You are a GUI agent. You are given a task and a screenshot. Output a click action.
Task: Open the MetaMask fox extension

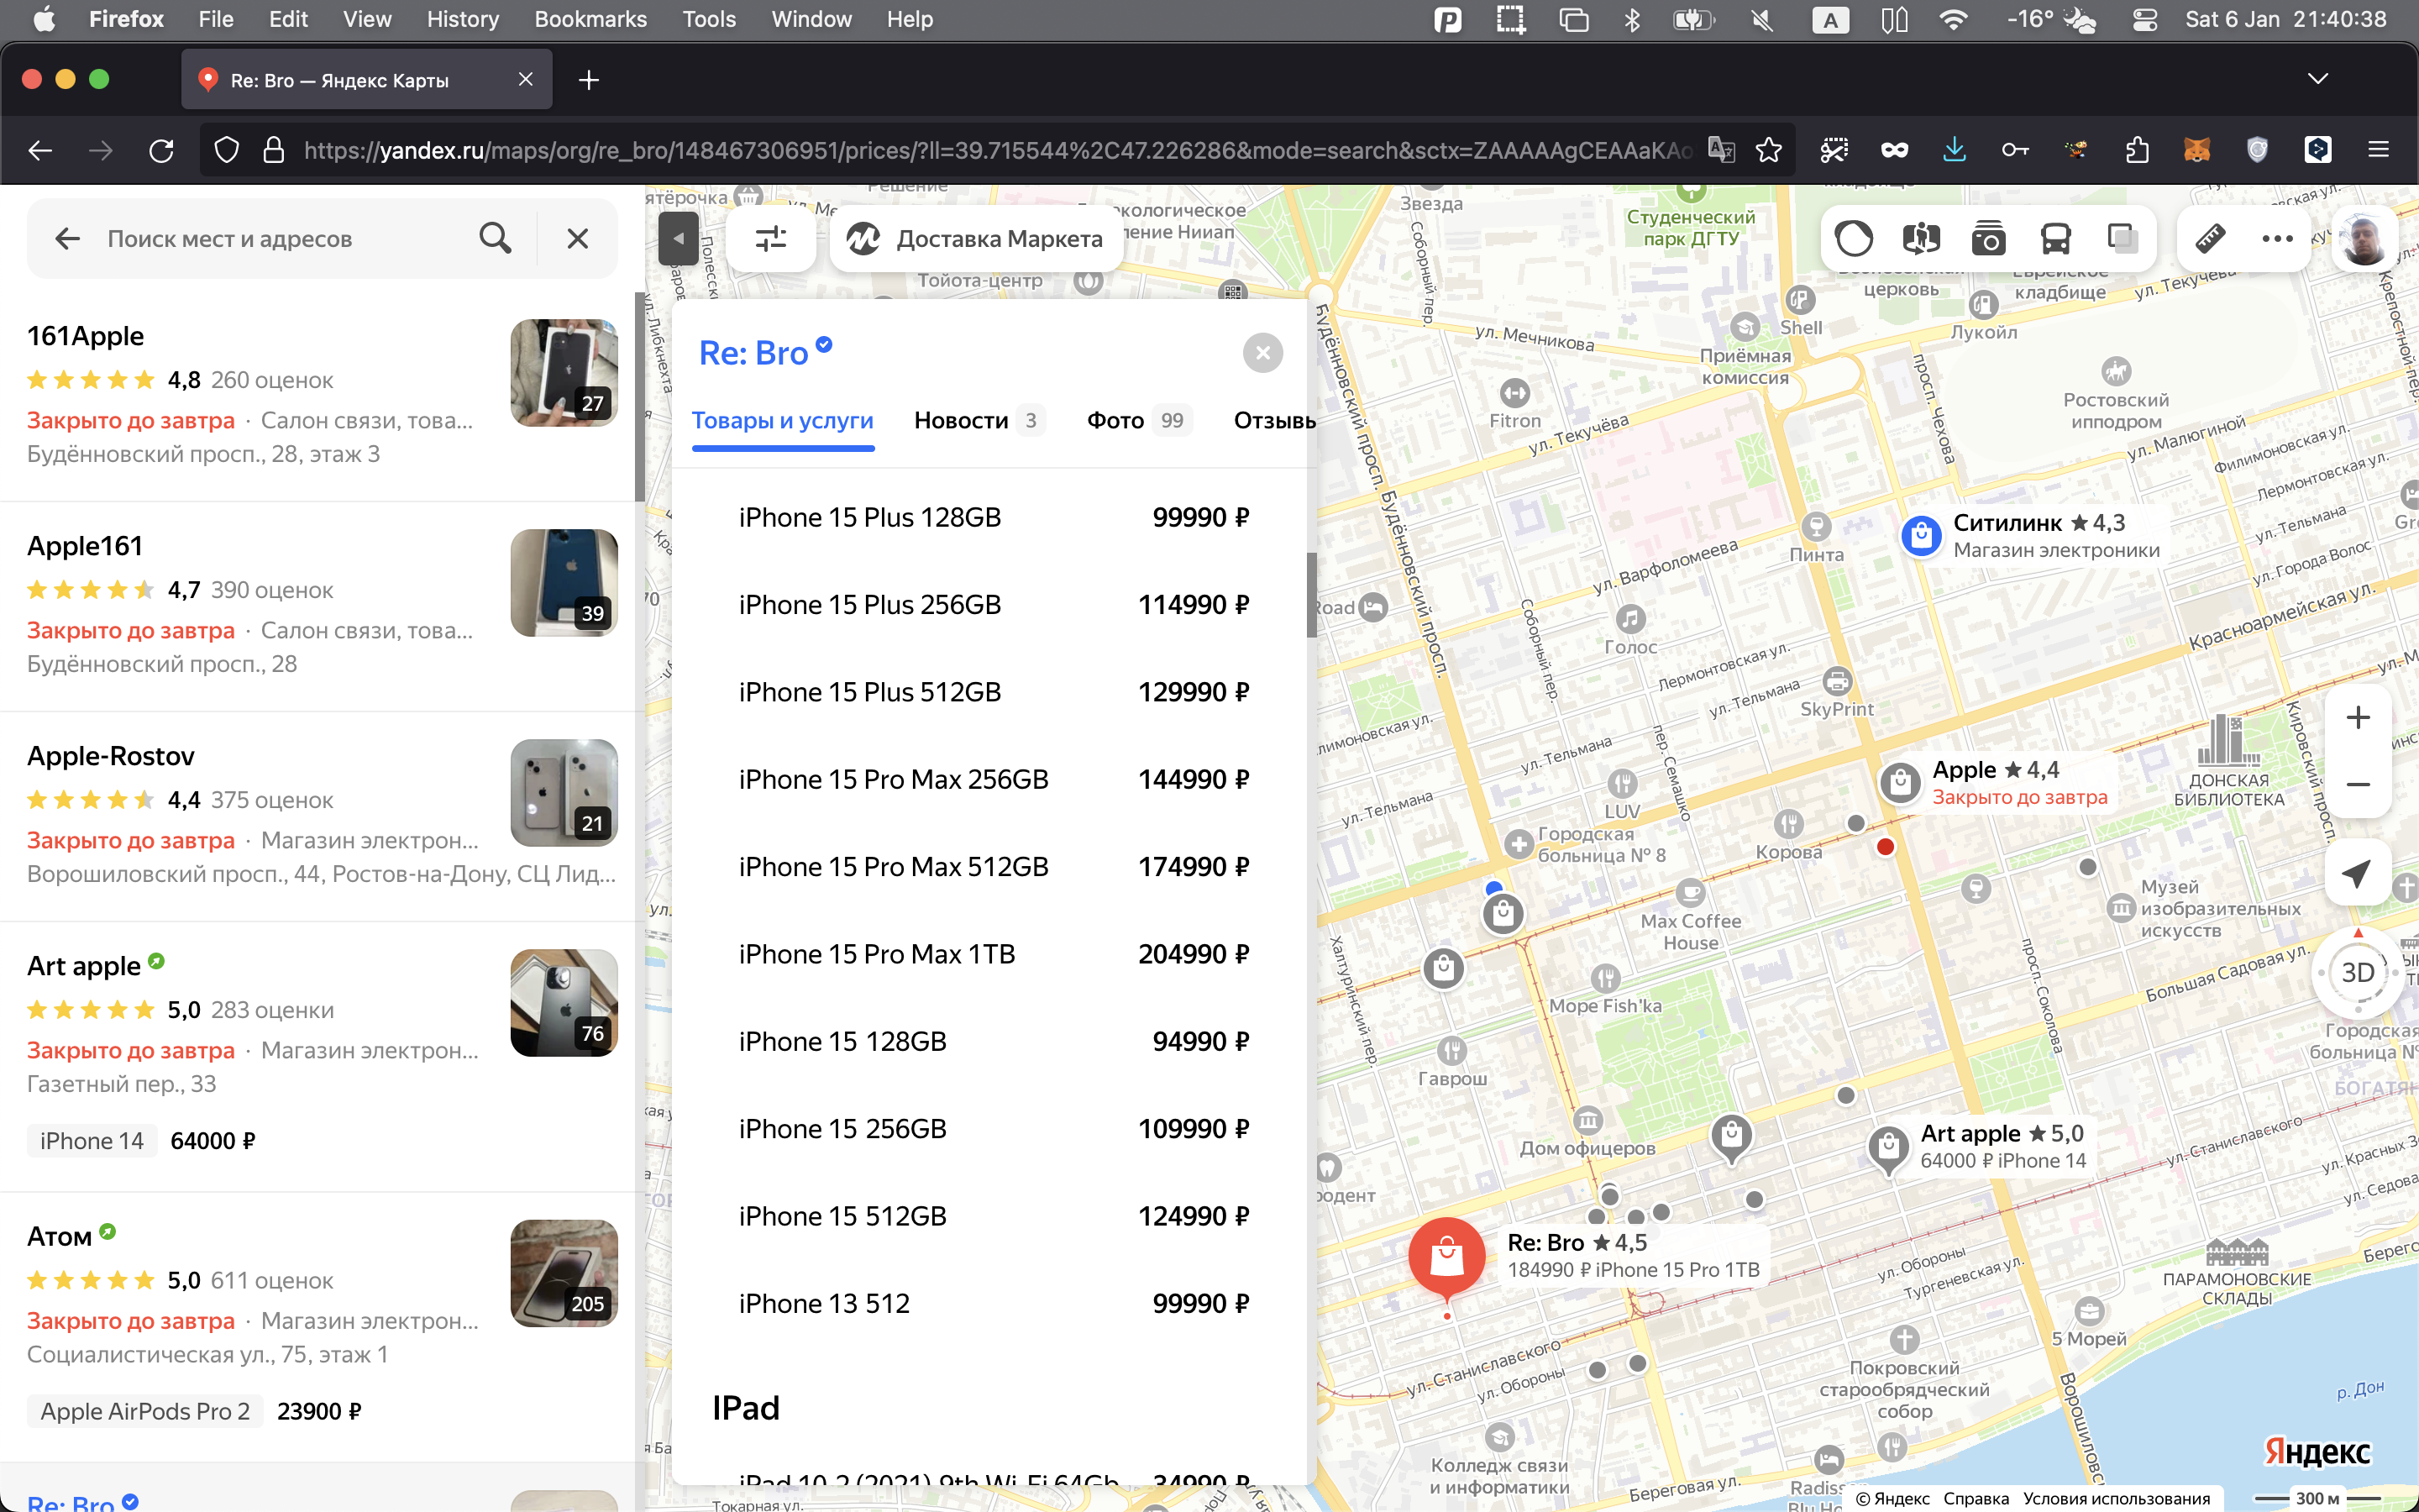click(x=2197, y=150)
